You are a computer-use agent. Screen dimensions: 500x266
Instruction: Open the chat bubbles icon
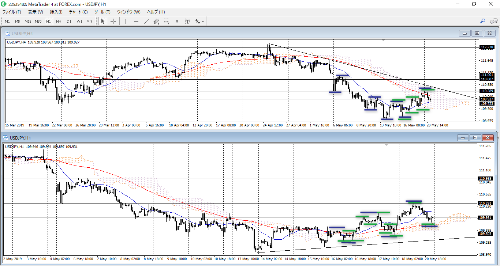point(494,21)
